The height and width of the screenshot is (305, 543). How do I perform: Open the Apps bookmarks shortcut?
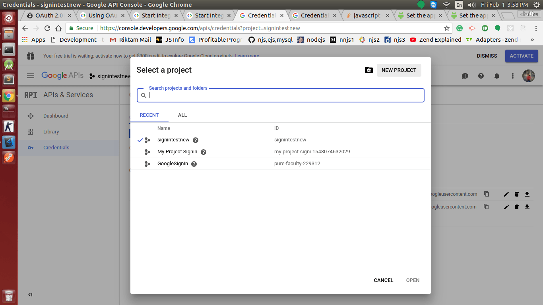(33, 40)
